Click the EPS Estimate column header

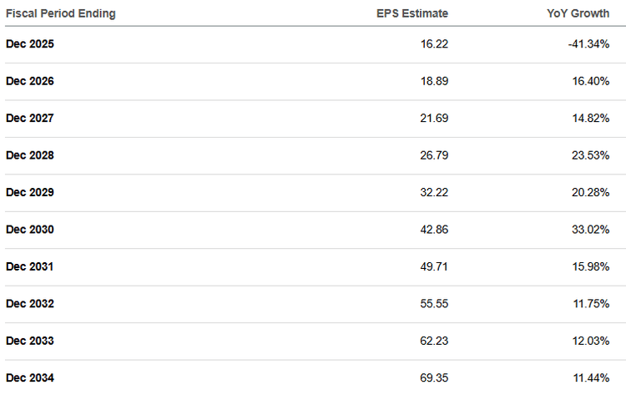pos(412,13)
